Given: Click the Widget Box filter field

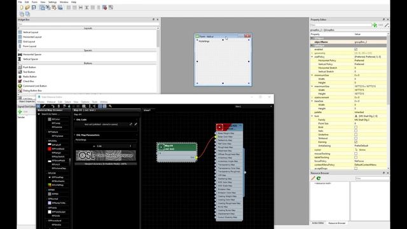Looking at the screenshot, I should tap(88, 24).
